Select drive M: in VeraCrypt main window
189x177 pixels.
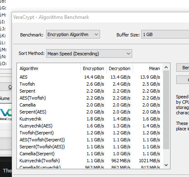(x=3, y=50)
